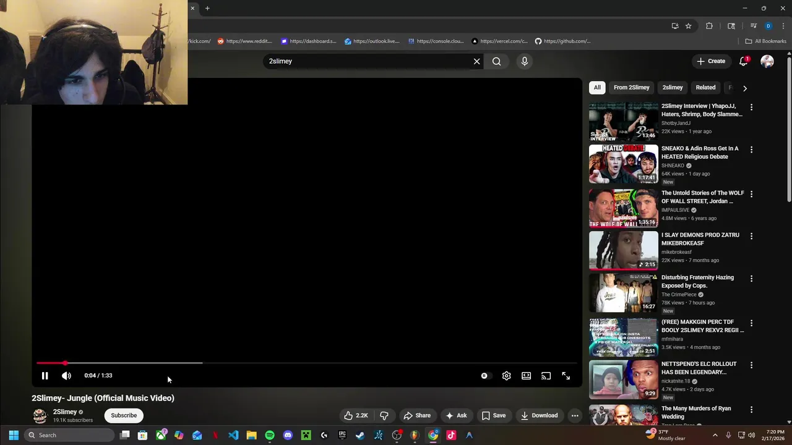This screenshot has height=445, width=792.
Task: Download the video
Action: tap(540, 415)
